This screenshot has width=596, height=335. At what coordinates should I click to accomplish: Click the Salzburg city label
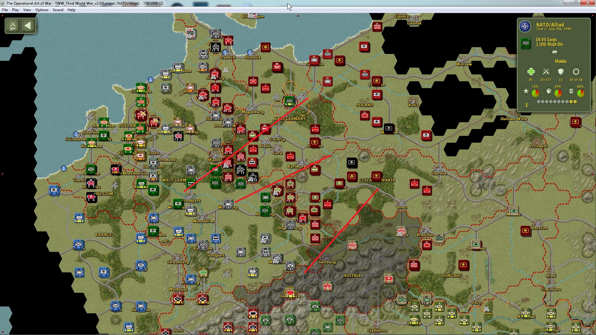(x=327, y=262)
